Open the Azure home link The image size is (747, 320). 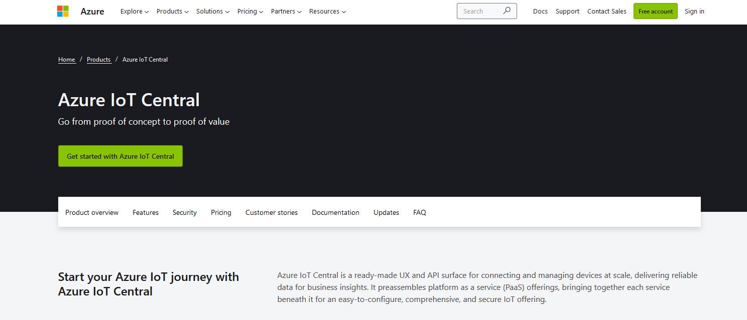(92, 11)
